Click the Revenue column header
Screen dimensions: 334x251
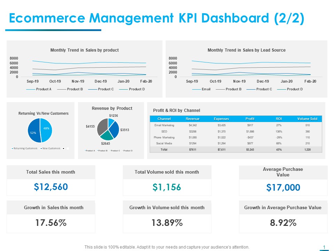[192, 119]
